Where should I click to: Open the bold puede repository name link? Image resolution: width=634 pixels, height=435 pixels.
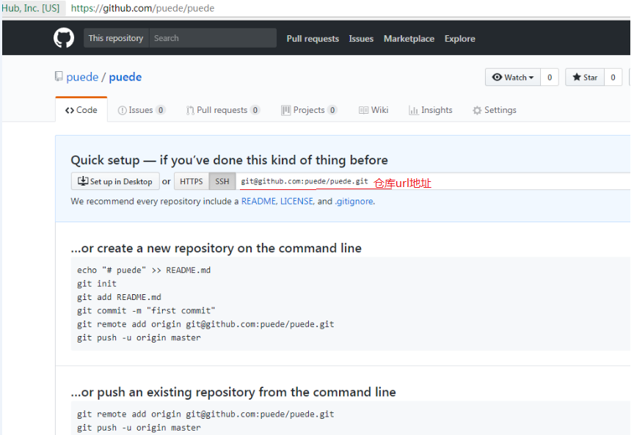tap(125, 77)
